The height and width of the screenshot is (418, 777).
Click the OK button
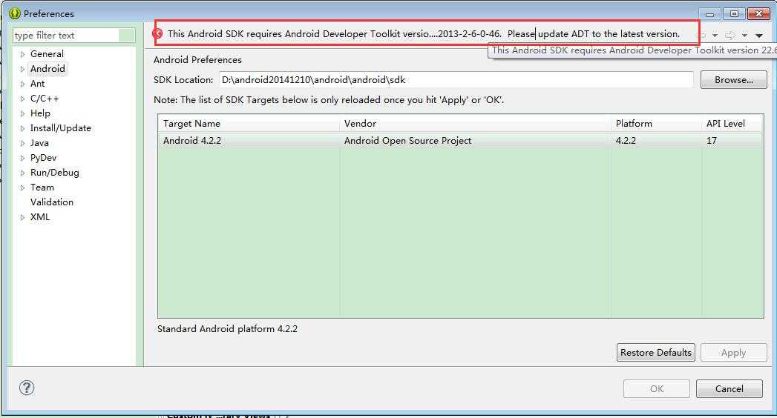coord(657,389)
